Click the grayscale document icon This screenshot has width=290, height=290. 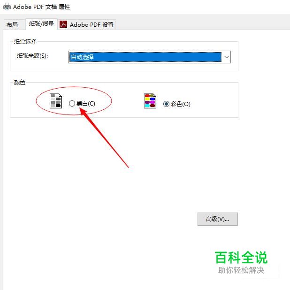(56, 101)
